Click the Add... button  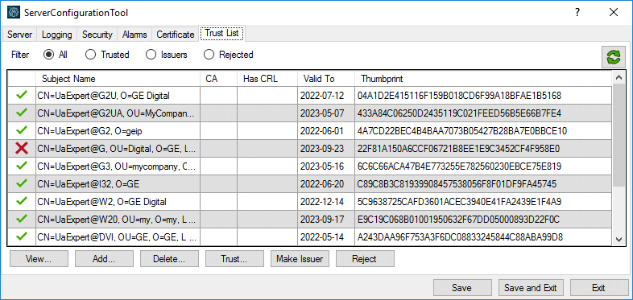click(104, 259)
